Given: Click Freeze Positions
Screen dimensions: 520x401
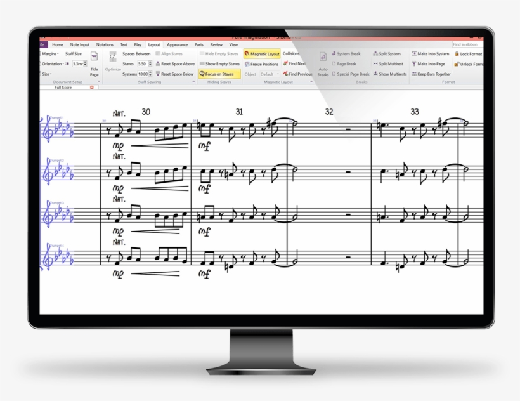Looking at the screenshot, I should pyautogui.click(x=261, y=64).
